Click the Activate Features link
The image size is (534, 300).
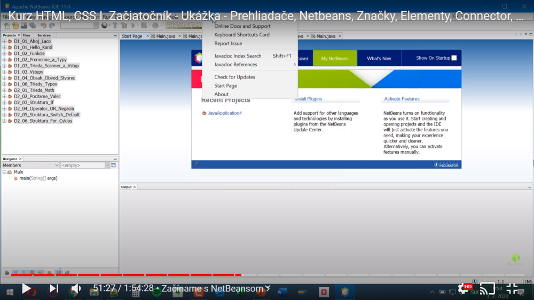(402, 99)
